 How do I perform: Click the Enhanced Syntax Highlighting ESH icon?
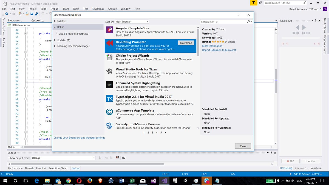(110, 85)
